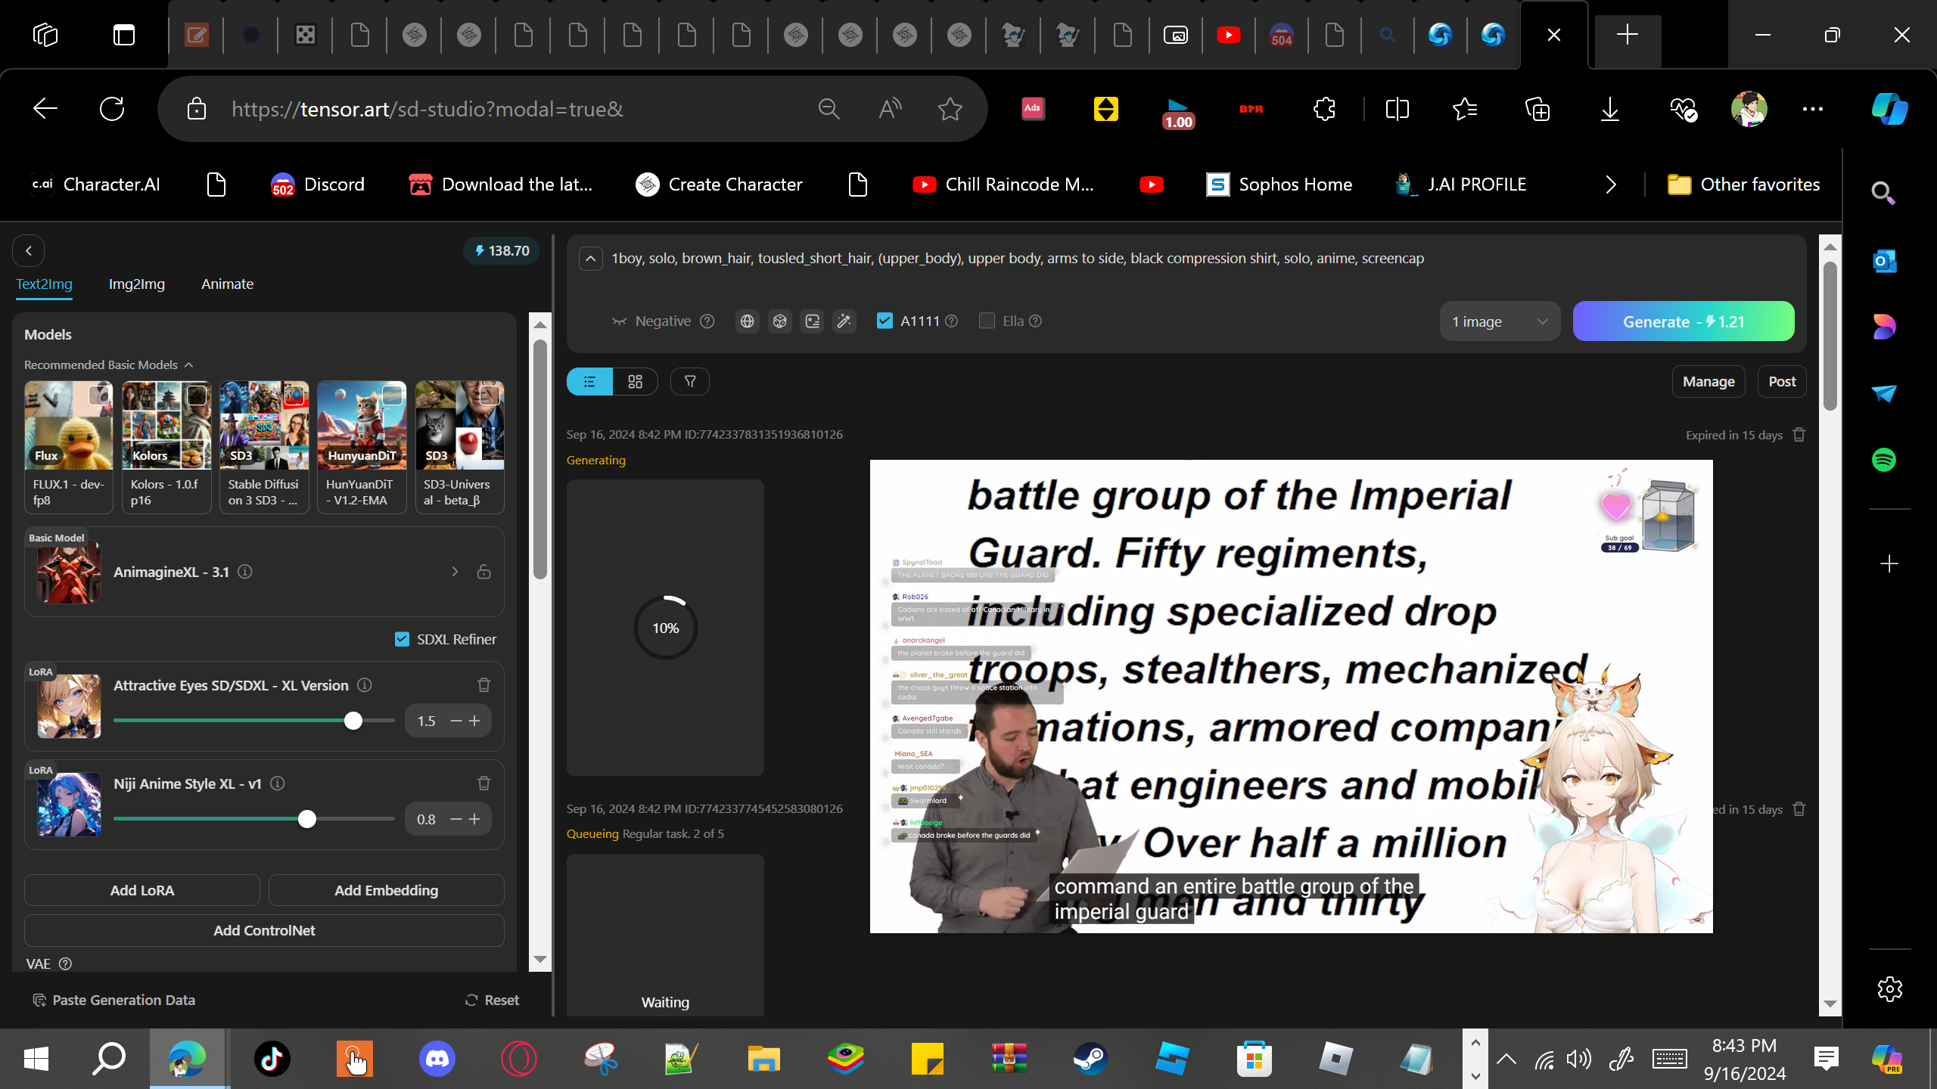Add this page to favorites star
Viewport: 1937px width, 1089px height.
[x=950, y=109]
